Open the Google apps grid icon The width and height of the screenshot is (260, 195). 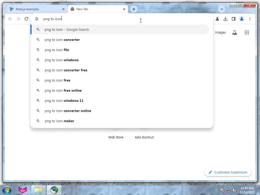(247, 32)
